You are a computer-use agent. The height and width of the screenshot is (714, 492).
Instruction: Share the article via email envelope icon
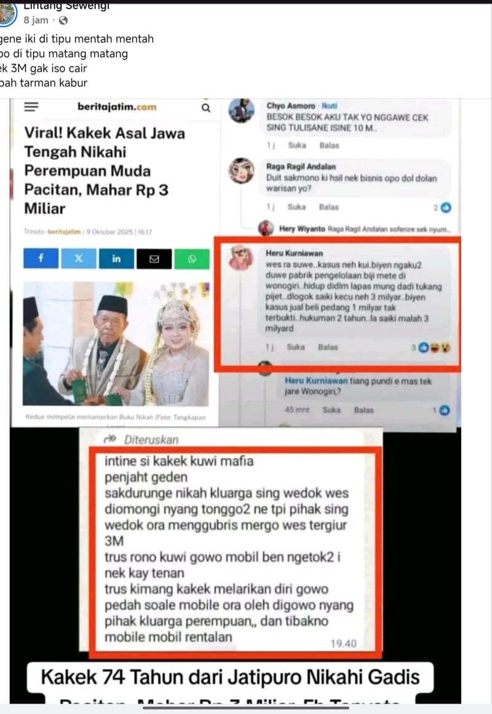tap(154, 258)
